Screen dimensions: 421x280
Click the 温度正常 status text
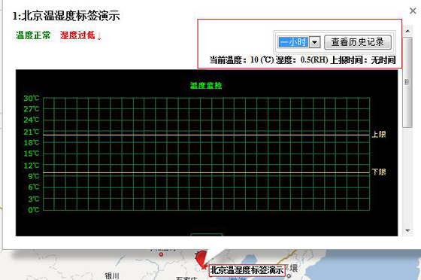[33, 35]
